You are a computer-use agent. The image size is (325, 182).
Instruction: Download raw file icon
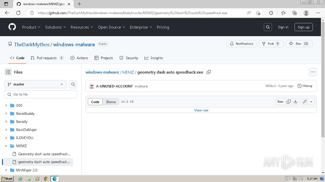296,102
